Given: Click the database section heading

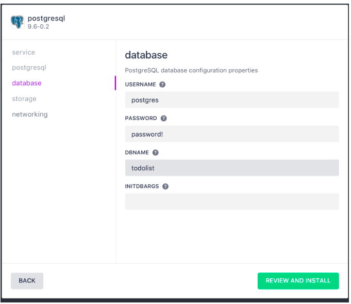Looking at the screenshot, I should pos(146,55).
